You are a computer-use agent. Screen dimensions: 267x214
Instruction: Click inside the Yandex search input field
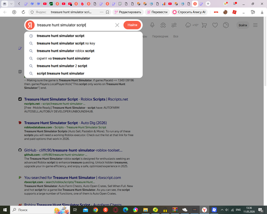tap(75, 25)
